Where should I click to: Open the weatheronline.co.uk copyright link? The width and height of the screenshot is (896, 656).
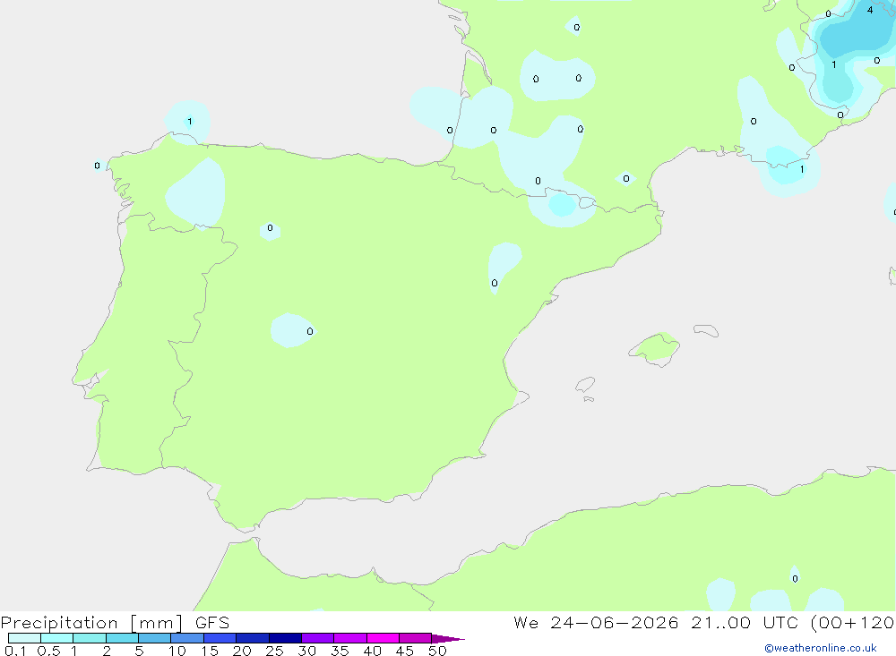click(x=821, y=648)
